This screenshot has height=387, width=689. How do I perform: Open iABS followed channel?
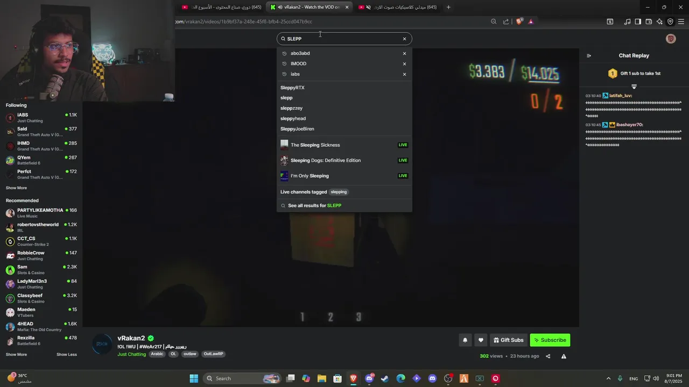(x=41, y=117)
